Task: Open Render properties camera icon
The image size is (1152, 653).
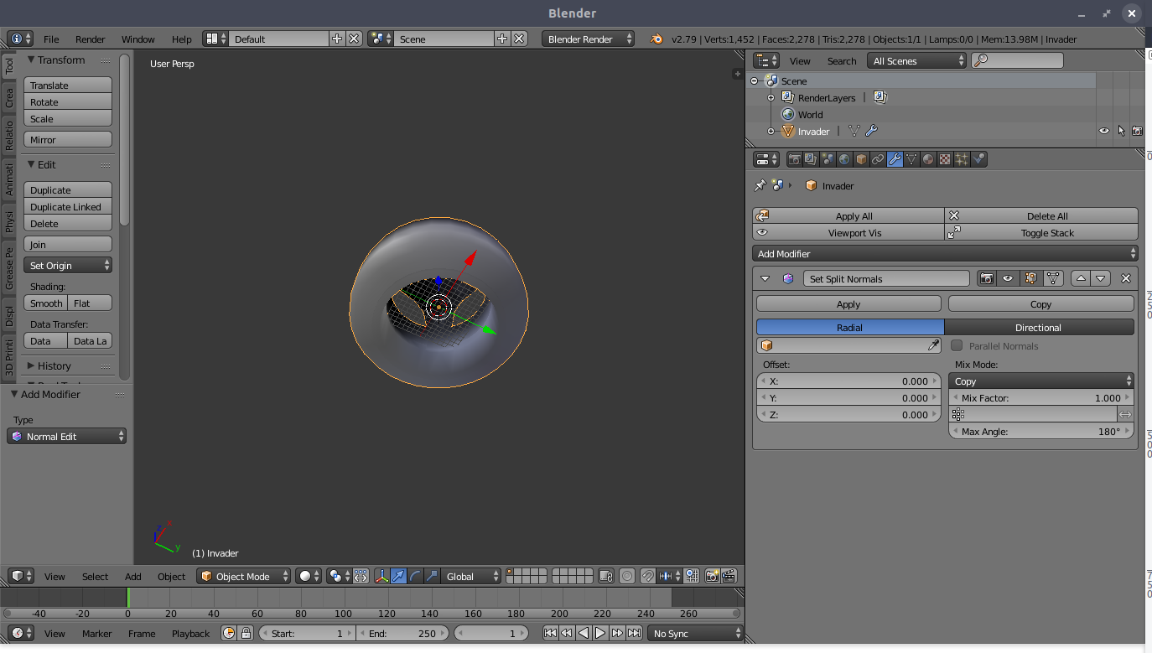Action: click(x=794, y=159)
